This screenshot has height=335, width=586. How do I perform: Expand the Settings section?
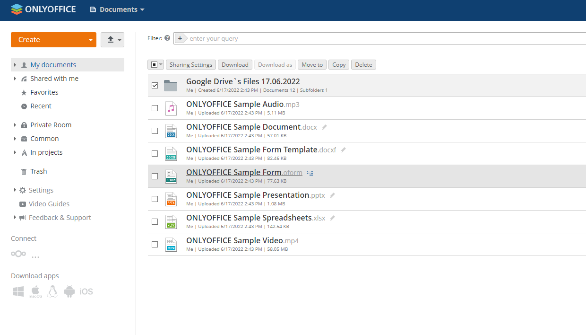click(14, 190)
